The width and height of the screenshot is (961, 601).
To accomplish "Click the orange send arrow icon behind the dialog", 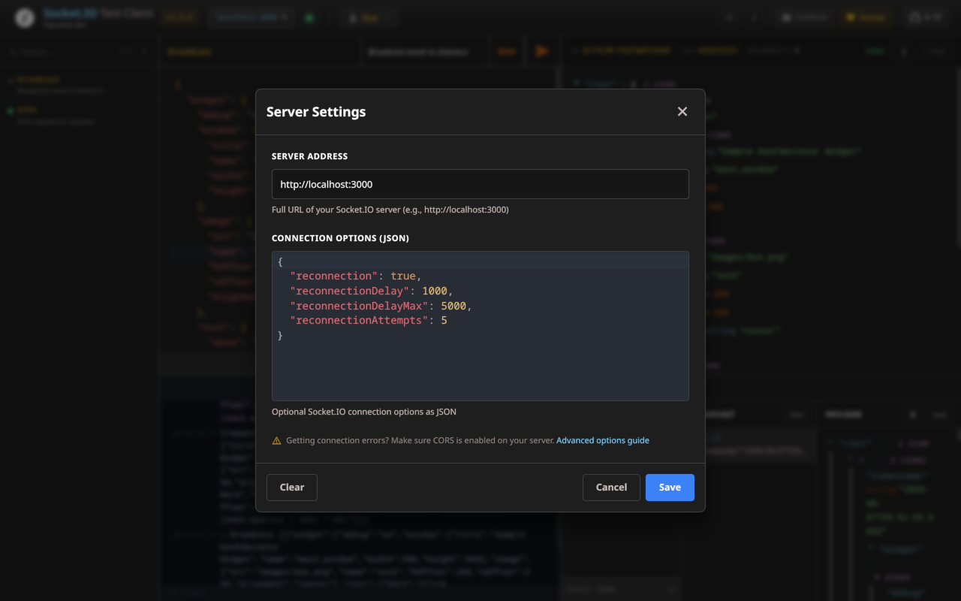I will tap(541, 51).
